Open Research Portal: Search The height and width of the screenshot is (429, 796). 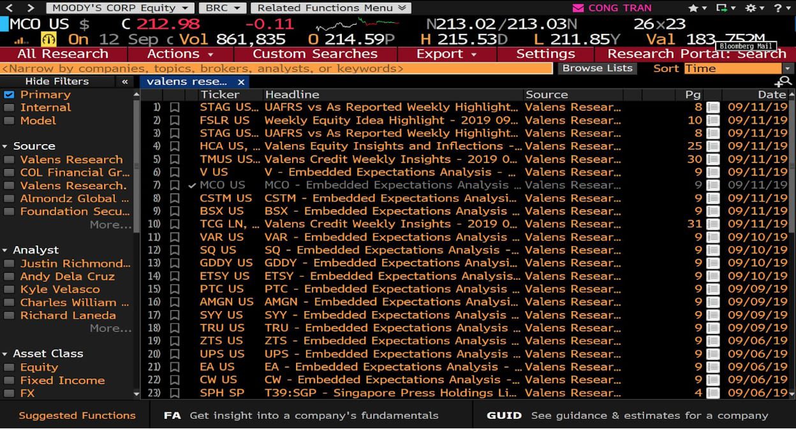696,54
